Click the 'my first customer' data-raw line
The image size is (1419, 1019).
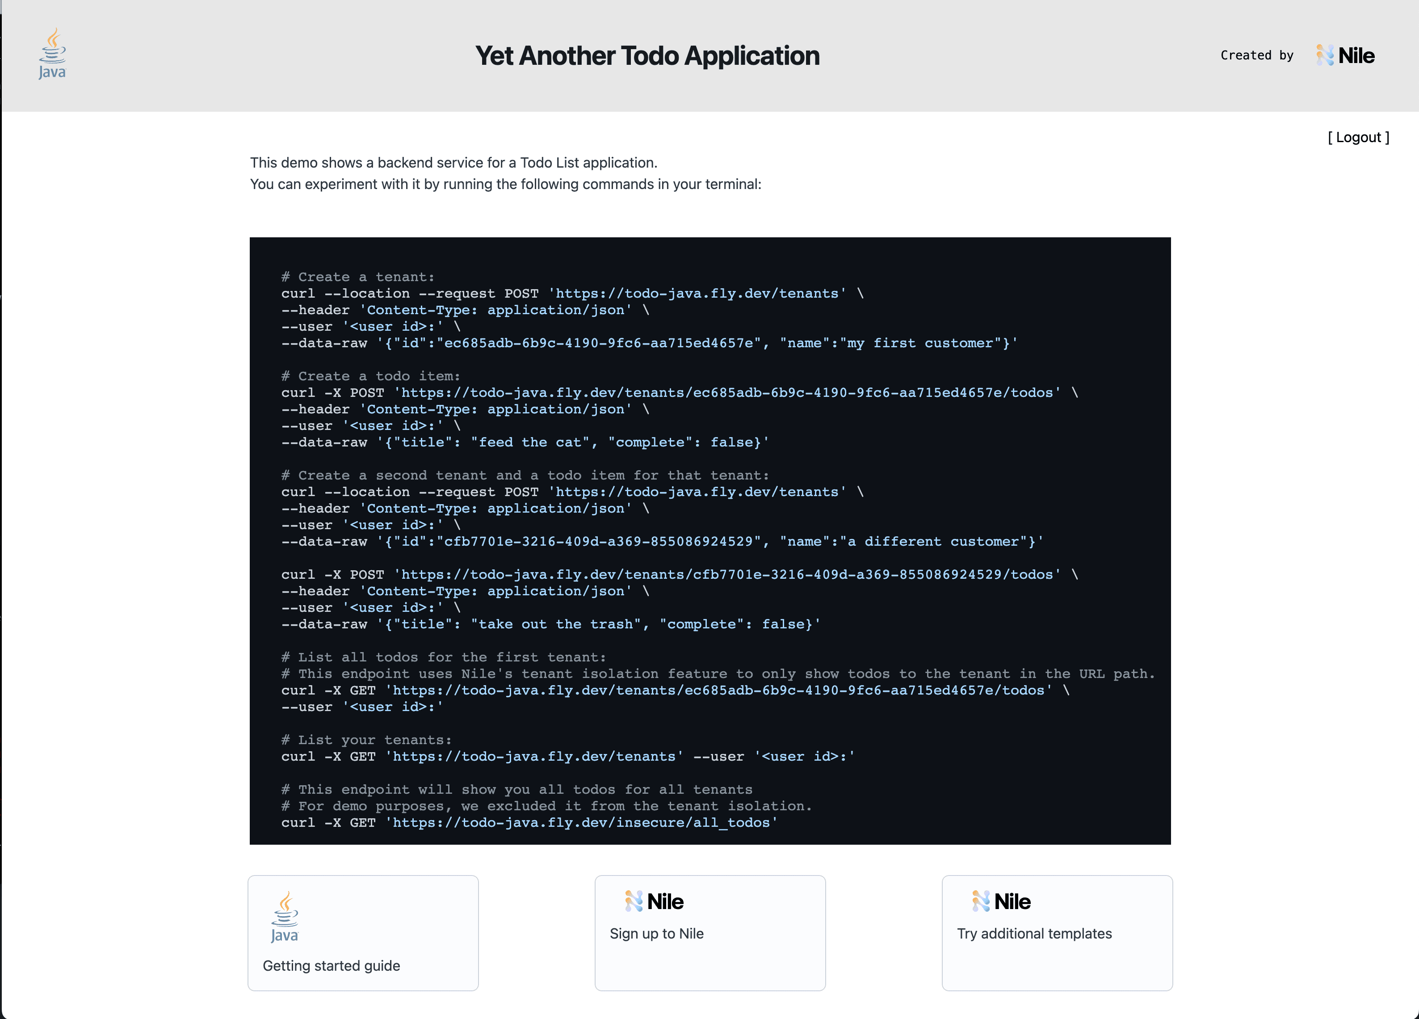649,343
